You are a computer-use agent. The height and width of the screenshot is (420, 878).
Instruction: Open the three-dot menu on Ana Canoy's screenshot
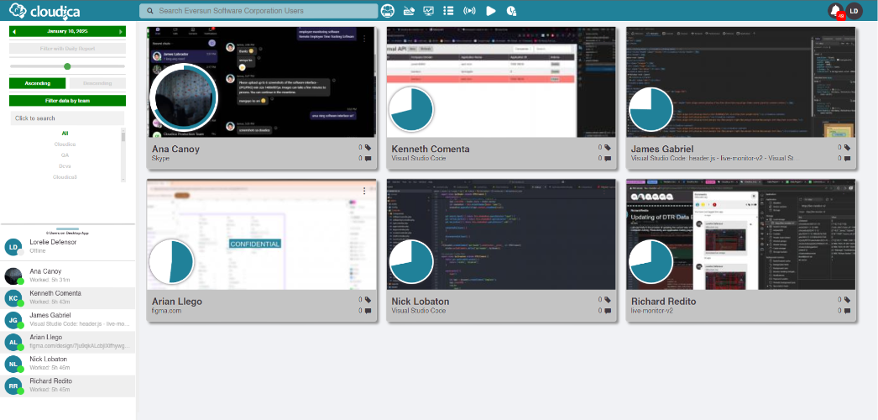click(364, 39)
